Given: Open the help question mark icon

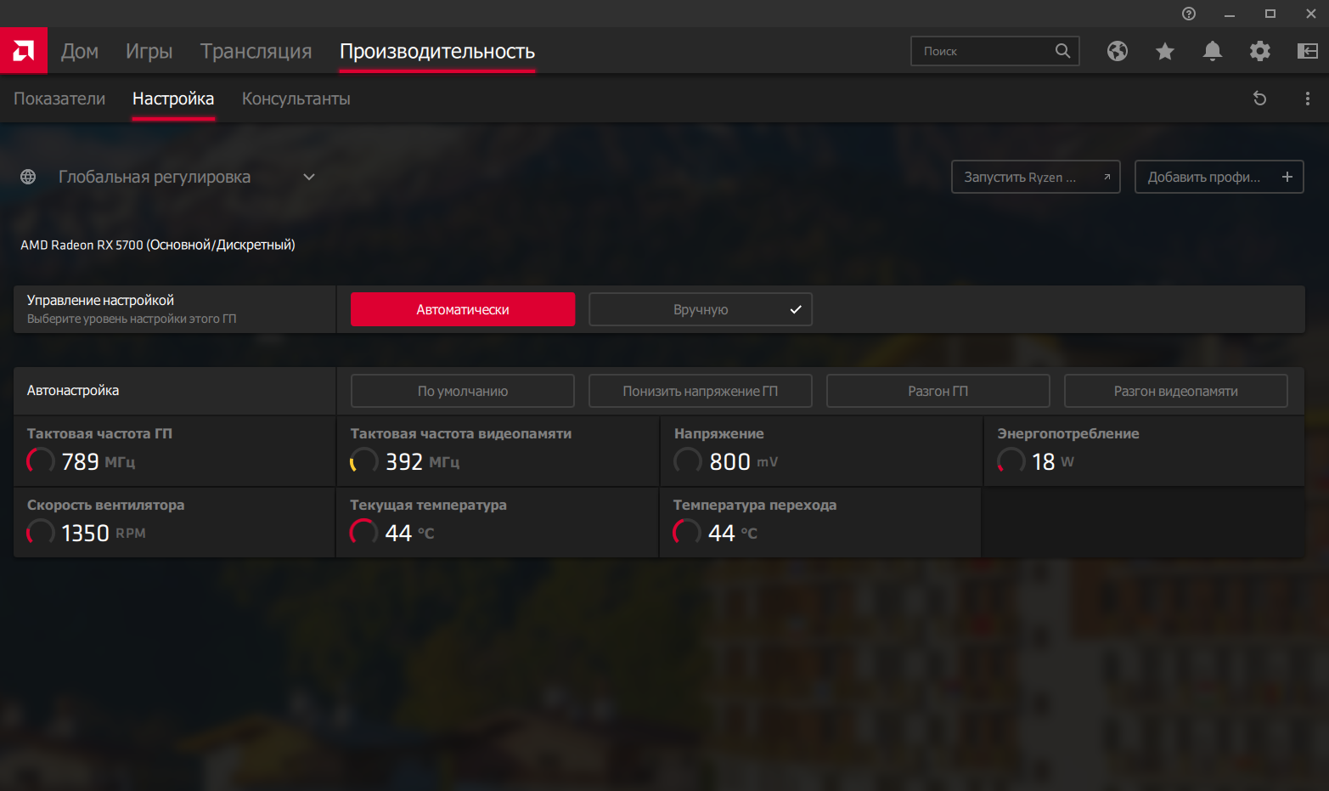Looking at the screenshot, I should coord(1189,14).
